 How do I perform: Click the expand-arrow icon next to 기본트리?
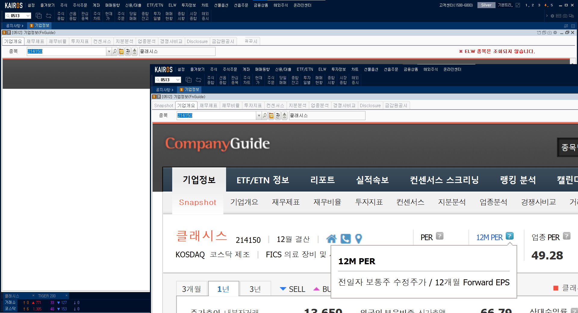pos(518,5)
